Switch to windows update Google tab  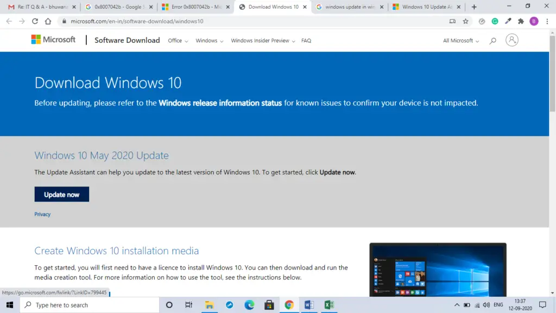point(350,7)
